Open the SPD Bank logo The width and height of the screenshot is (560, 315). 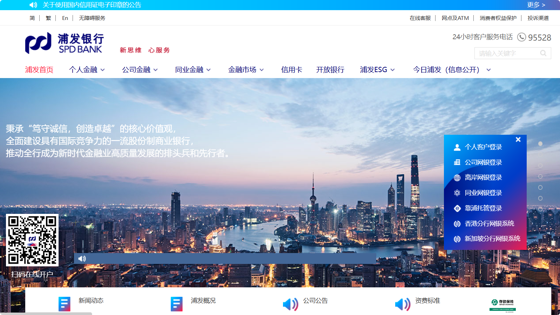click(65, 43)
